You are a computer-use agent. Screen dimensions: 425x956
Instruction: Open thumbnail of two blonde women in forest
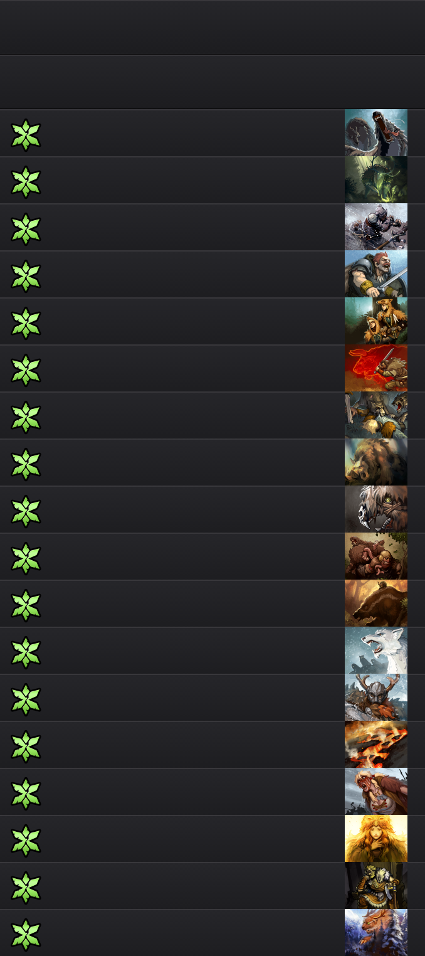pos(376,321)
